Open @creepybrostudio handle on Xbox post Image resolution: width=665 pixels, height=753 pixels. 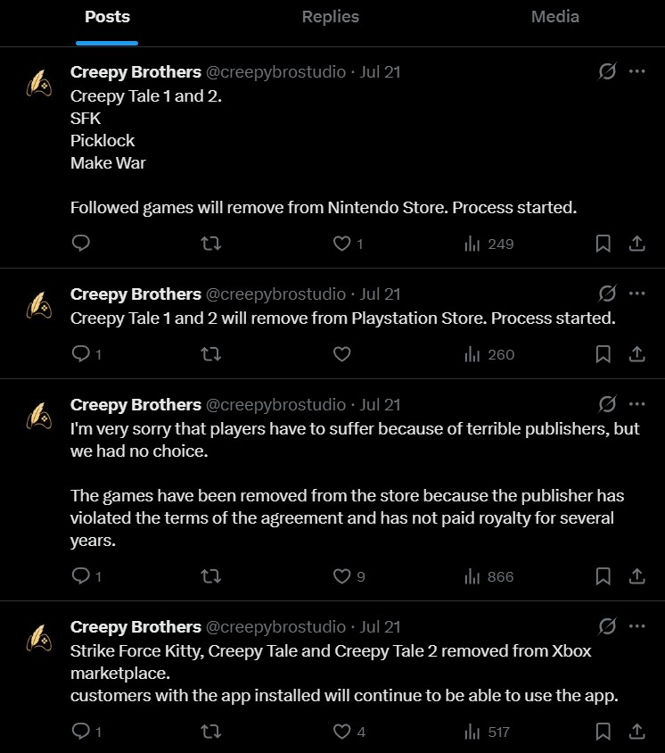tap(275, 626)
